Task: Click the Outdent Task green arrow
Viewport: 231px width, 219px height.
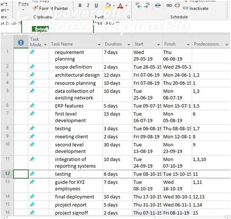Action: [138, 6]
